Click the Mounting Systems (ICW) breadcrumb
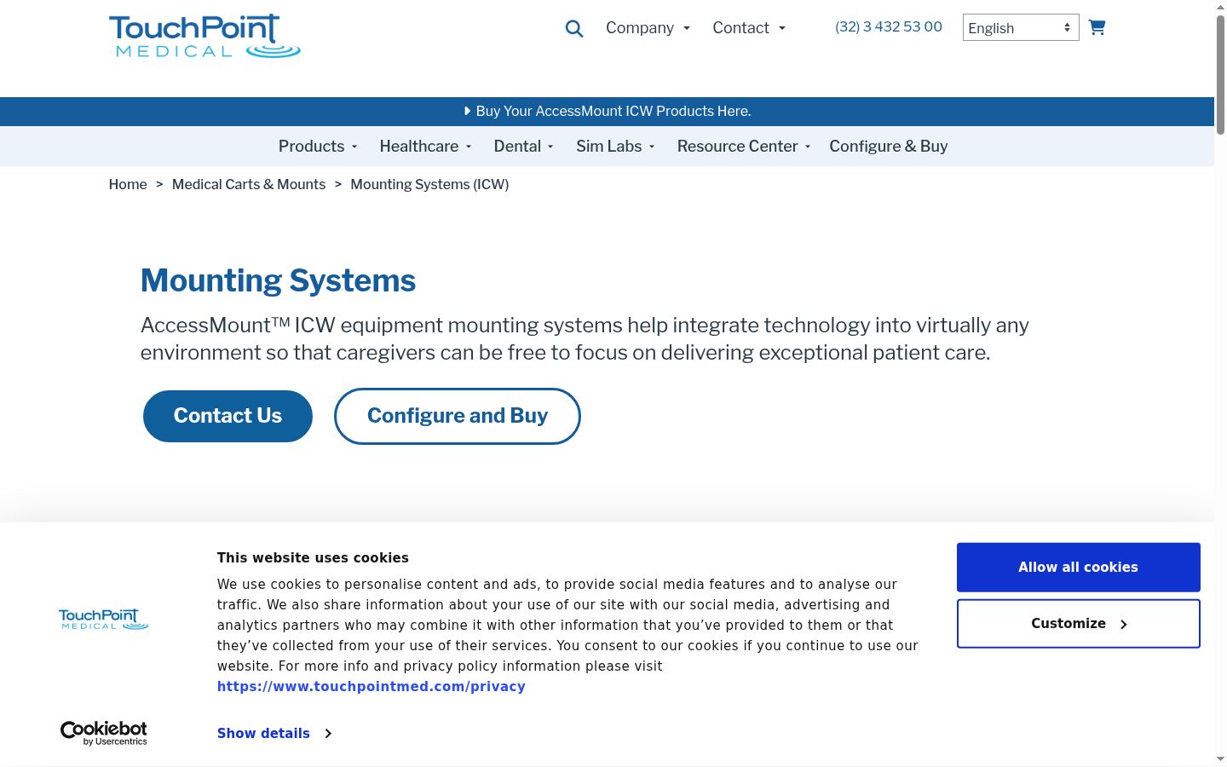Viewport: 1227px width, 767px height. [429, 185]
